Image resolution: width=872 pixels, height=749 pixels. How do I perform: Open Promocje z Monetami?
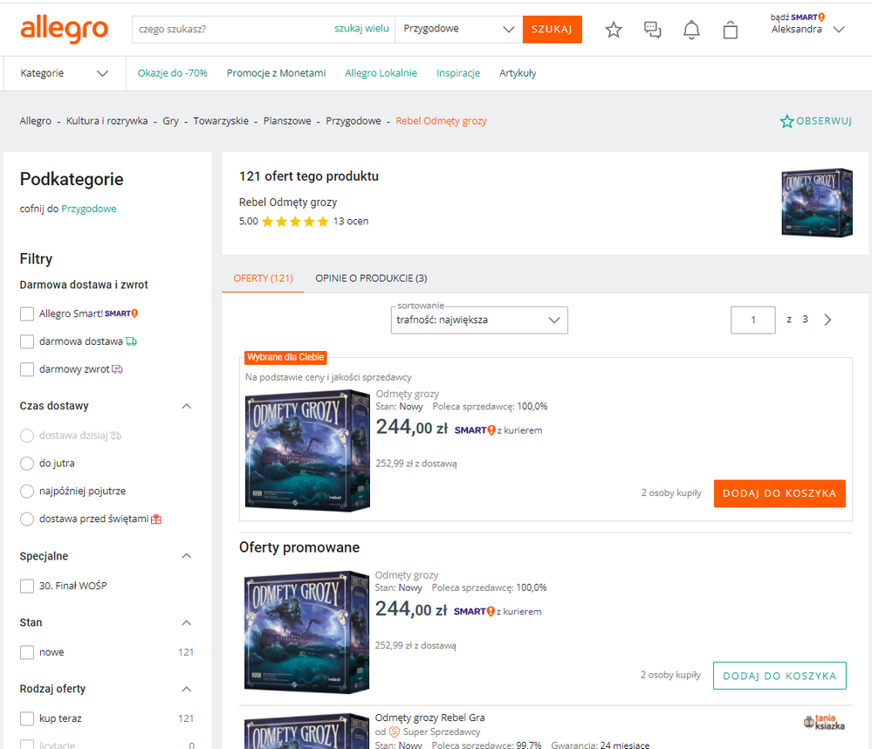[x=276, y=73]
